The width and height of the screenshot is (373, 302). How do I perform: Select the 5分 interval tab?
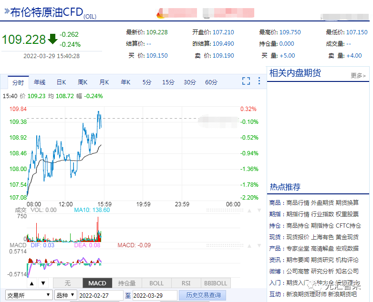coord(147,82)
